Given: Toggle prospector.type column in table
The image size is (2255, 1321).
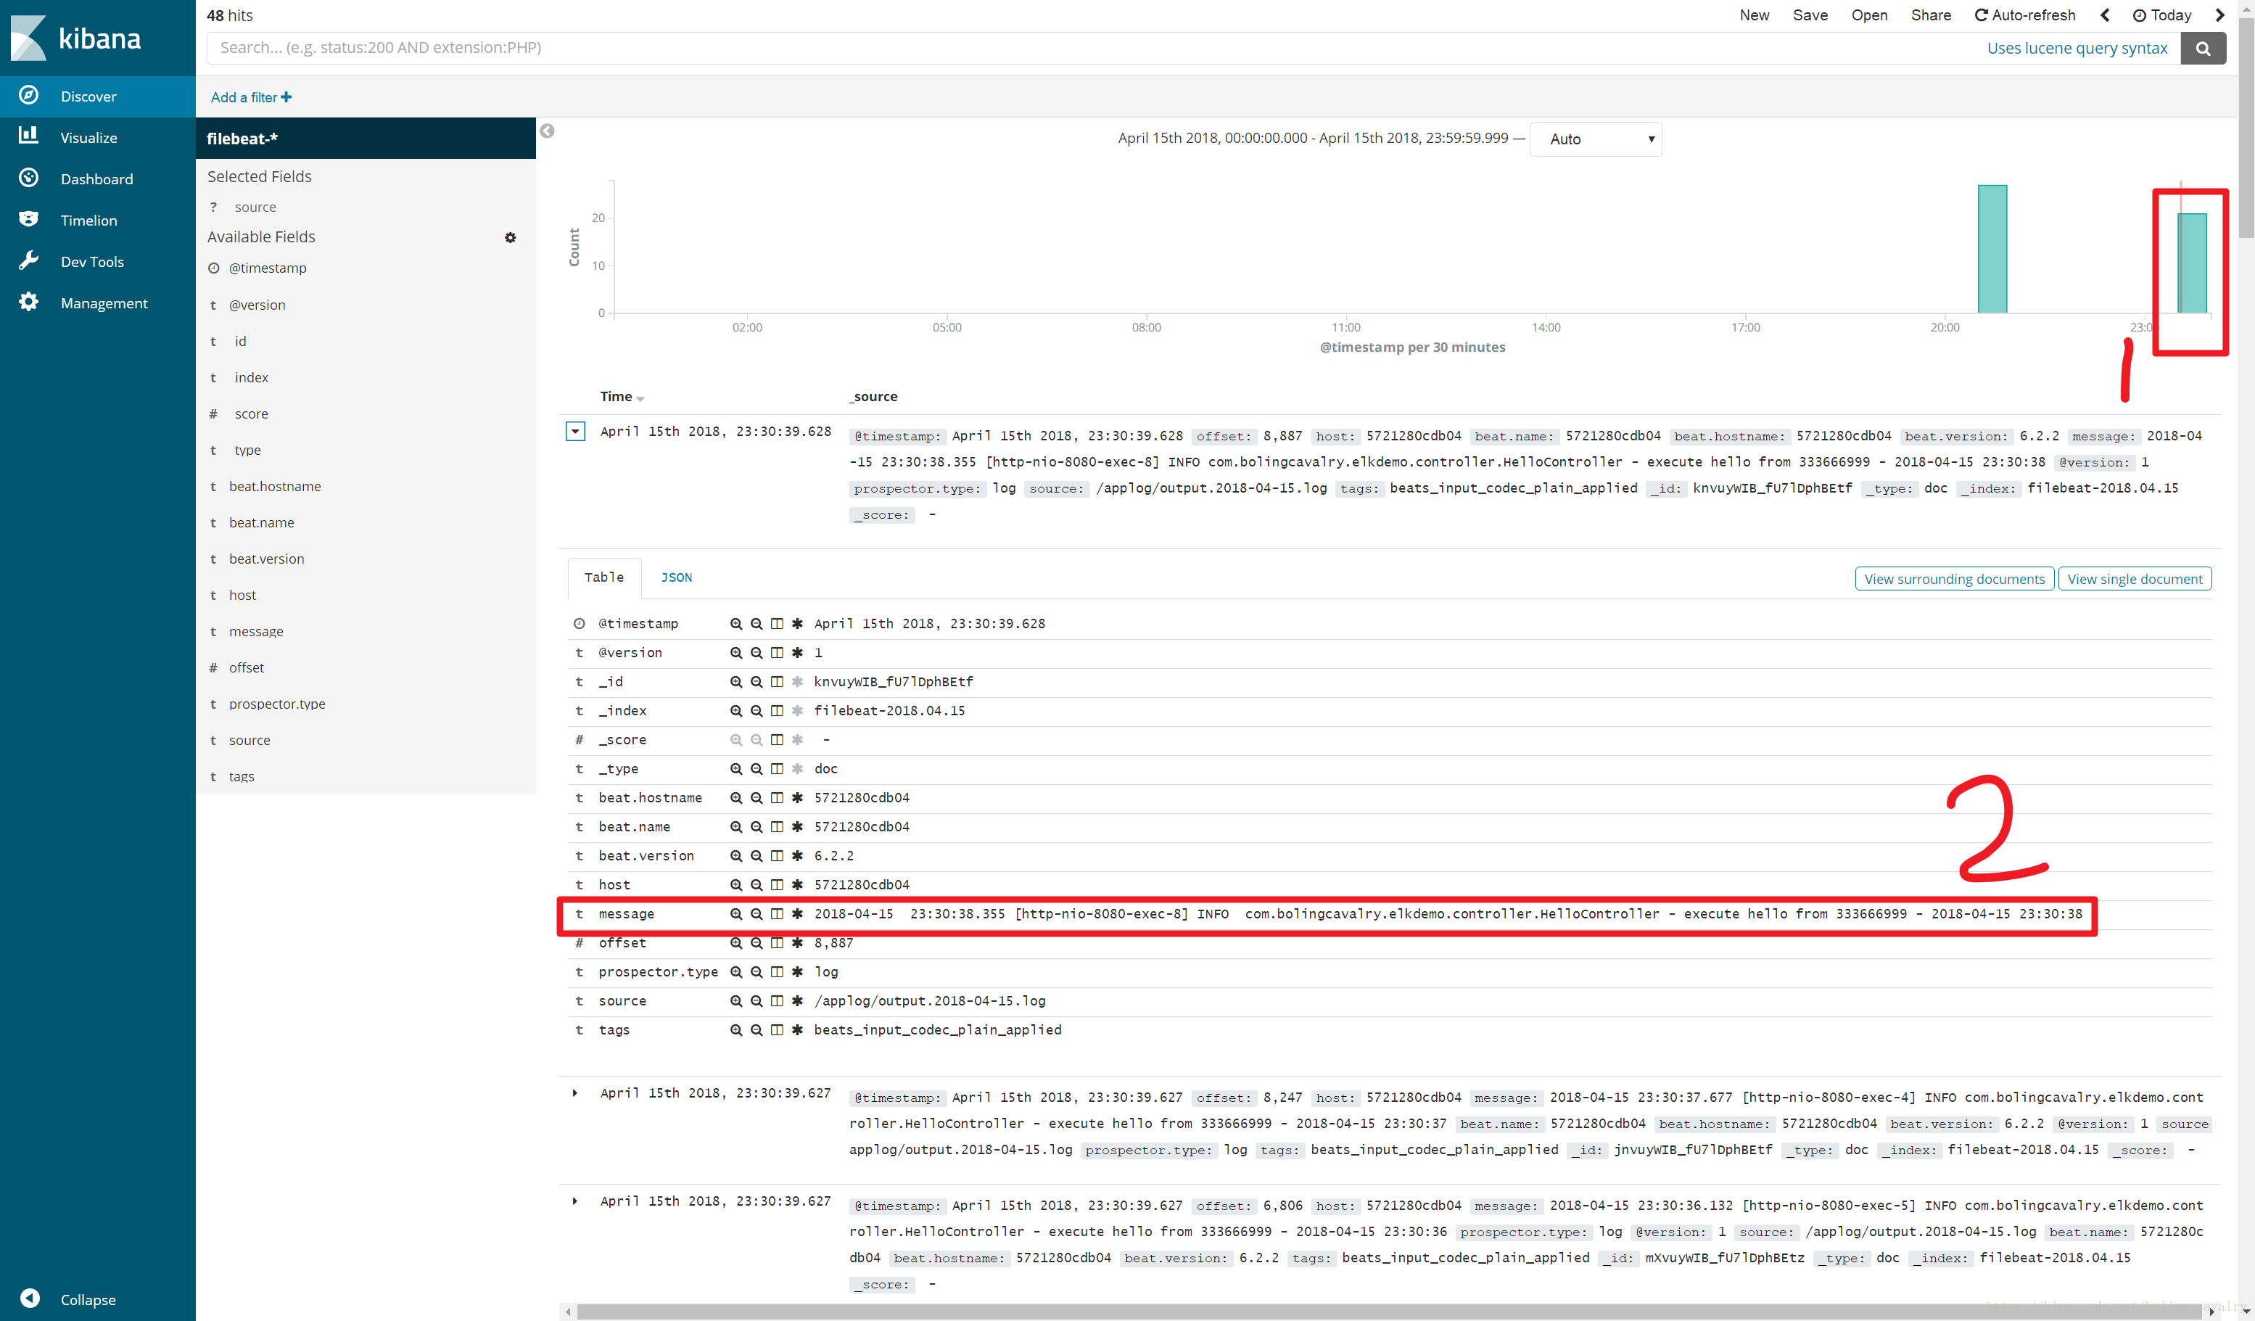Looking at the screenshot, I should tap(777, 972).
